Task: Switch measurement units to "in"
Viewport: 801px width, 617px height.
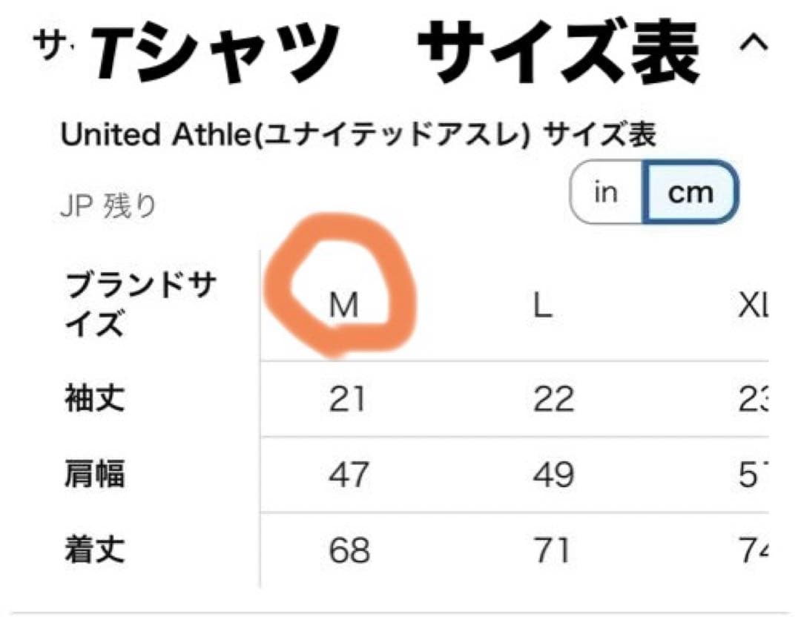Action: point(606,192)
